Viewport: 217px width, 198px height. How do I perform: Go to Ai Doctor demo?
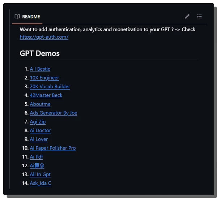[40, 130]
